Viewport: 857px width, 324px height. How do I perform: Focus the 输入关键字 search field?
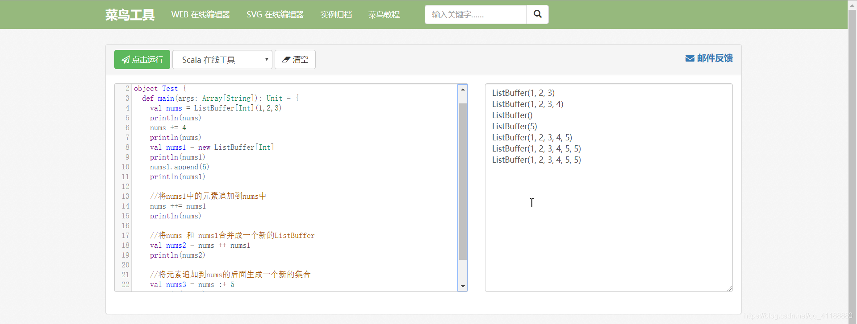tap(476, 15)
